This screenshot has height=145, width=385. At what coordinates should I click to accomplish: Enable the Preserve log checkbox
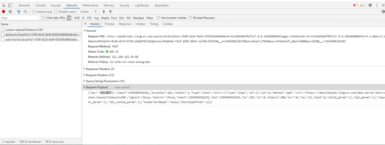tap(34, 12)
